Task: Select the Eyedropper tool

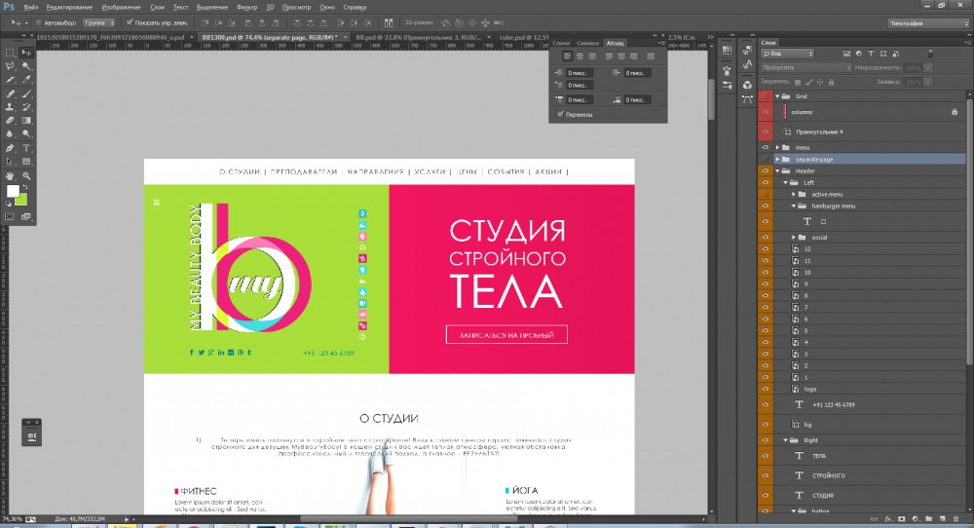Action: point(26,80)
